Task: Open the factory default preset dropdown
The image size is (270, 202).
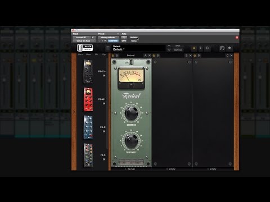Action: (x=108, y=38)
